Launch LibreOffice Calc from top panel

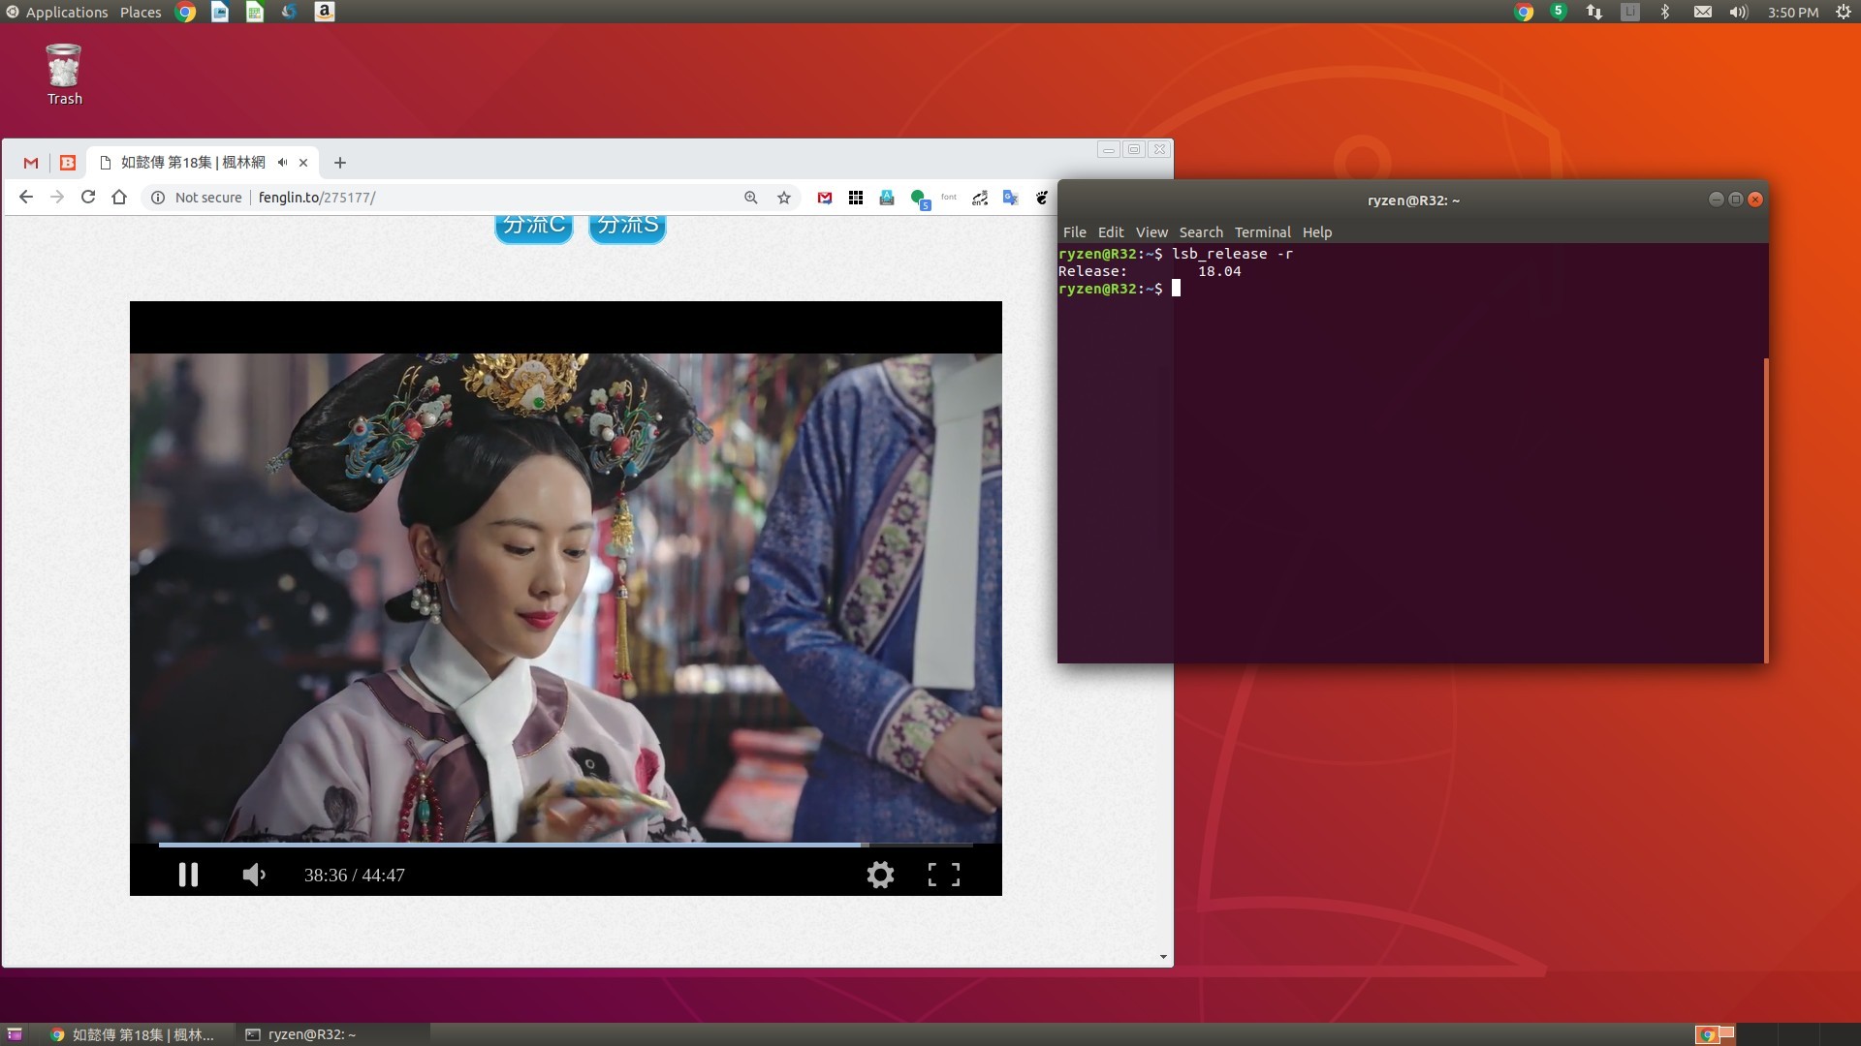coord(255,12)
